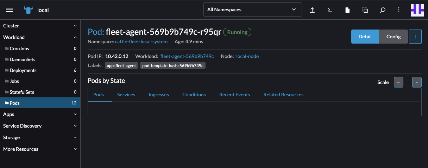Screen dimensions: 428x168
Task: Open the pod actions three-dot button
Action: point(415,37)
